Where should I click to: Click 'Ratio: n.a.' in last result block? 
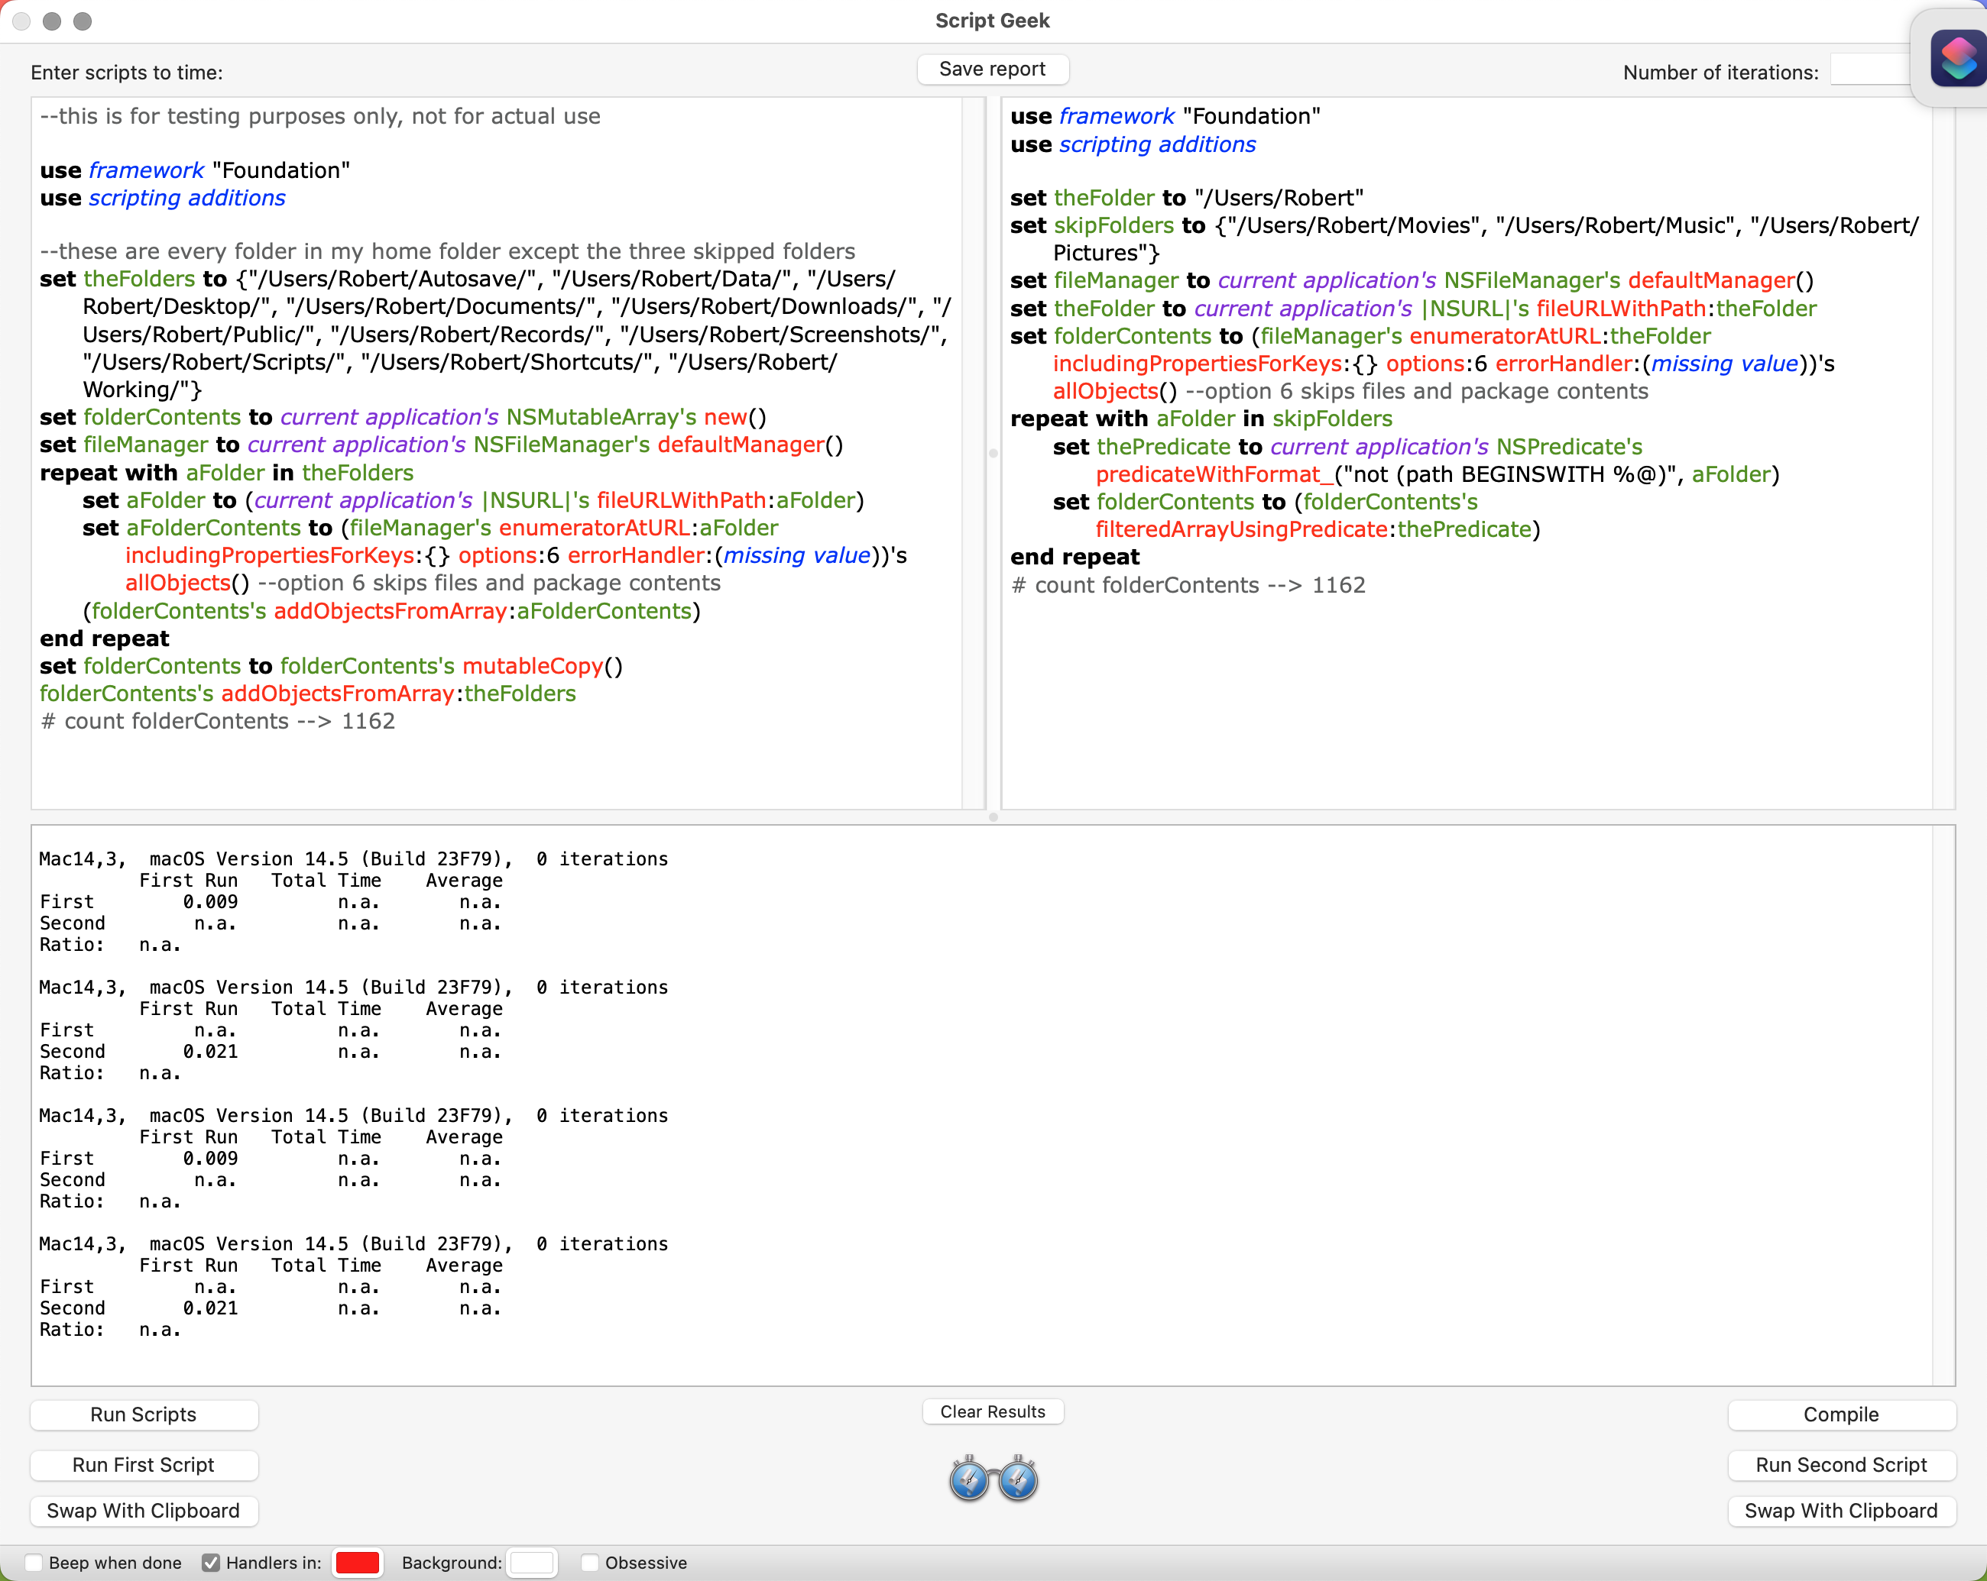point(110,1330)
